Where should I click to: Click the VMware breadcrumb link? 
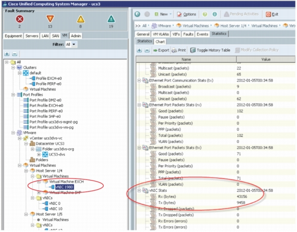[x=164, y=26]
